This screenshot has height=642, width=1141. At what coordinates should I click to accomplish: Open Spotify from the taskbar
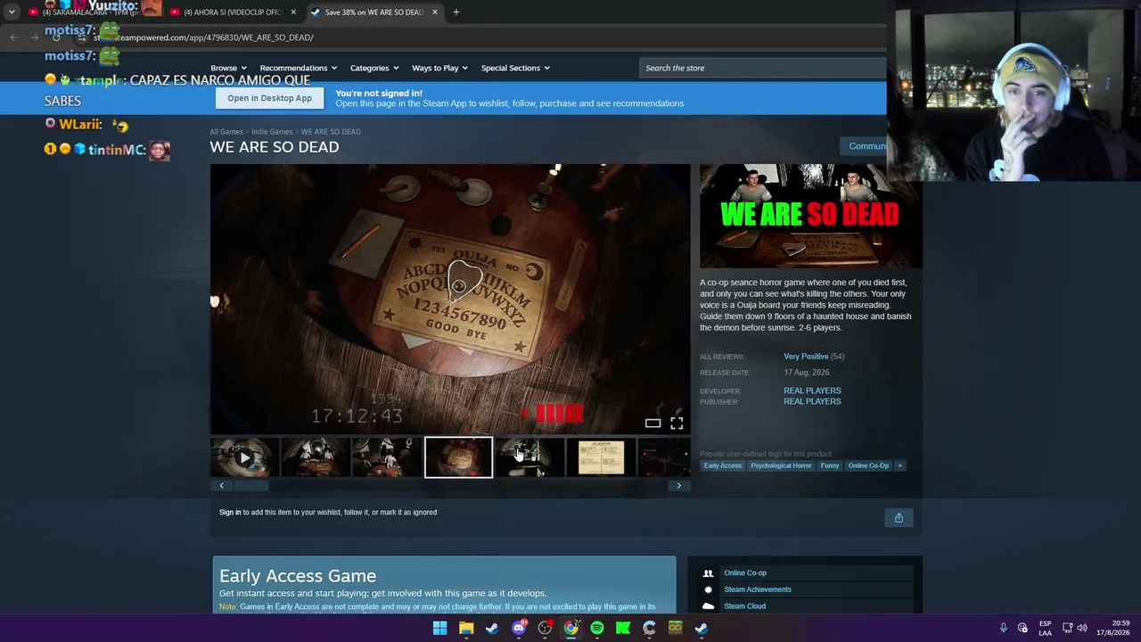coord(597,628)
